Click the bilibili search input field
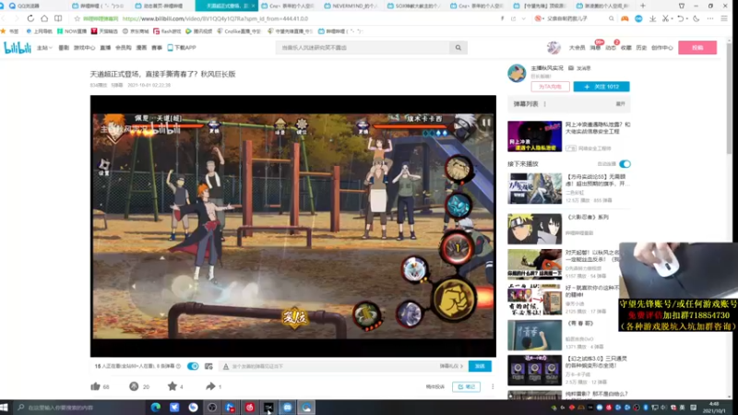 (363, 48)
